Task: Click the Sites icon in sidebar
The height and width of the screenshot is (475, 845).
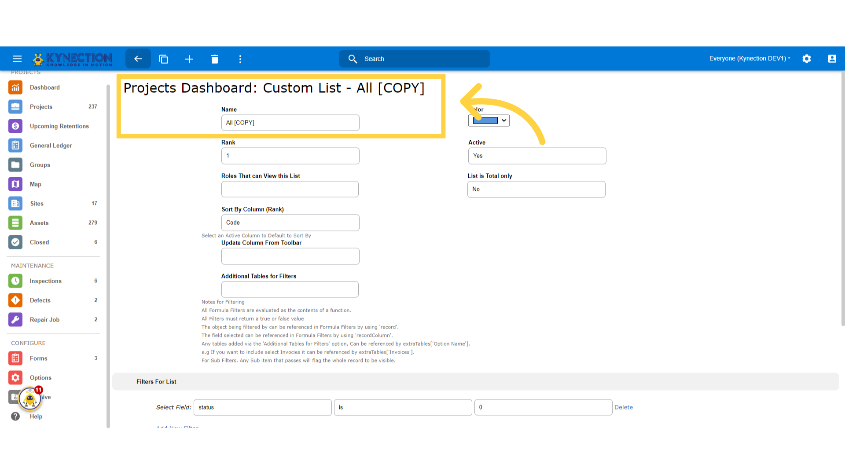Action: (15, 204)
